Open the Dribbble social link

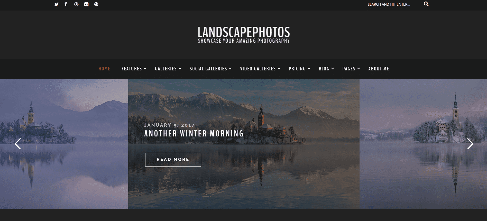(76, 4)
